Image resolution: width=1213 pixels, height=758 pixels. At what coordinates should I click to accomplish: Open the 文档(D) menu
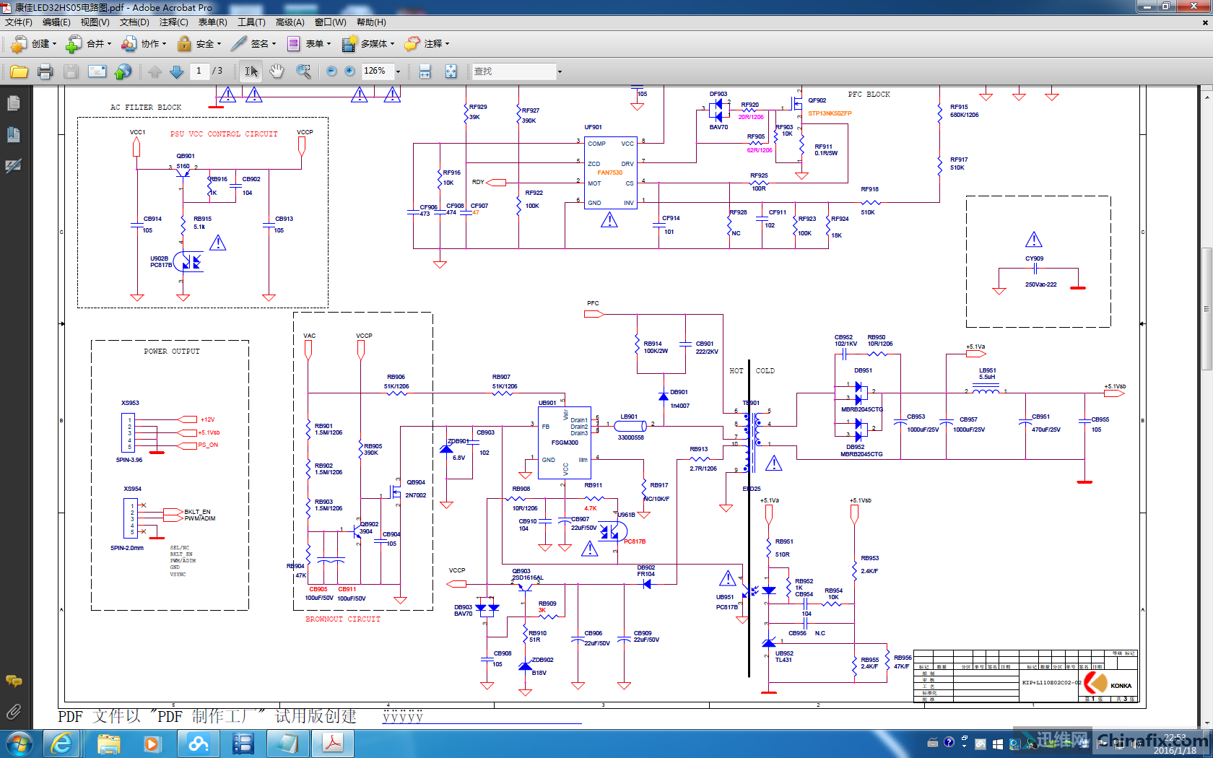point(134,22)
